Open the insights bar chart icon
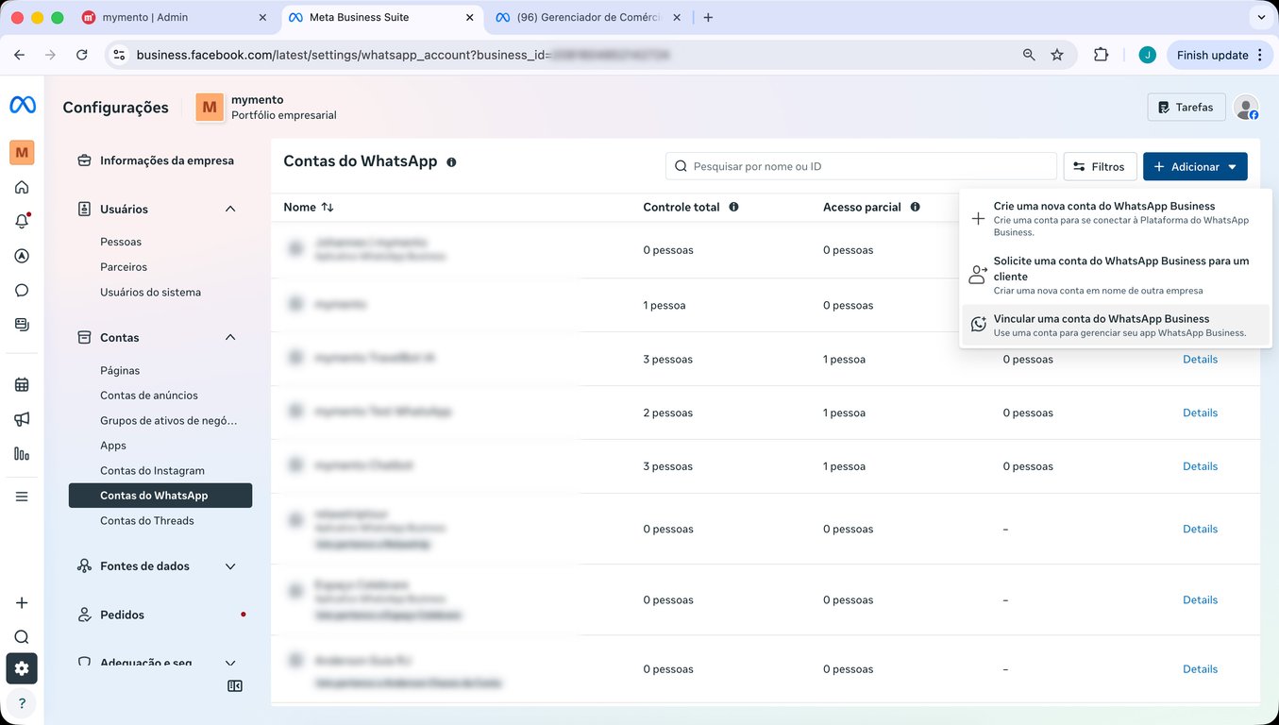The height and width of the screenshot is (725, 1279). pyautogui.click(x=22, y=454)
